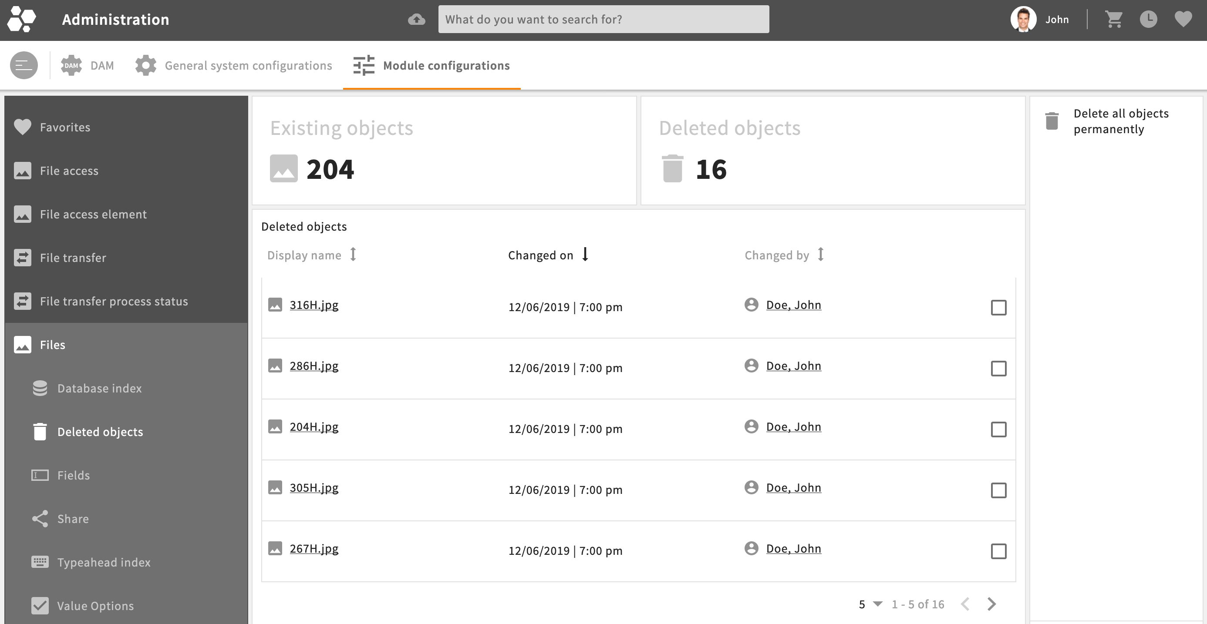Open the 316H.jpg file link
Image resolution: width=1207 pixels, height=624 pixels.
(x=314, y=305)
